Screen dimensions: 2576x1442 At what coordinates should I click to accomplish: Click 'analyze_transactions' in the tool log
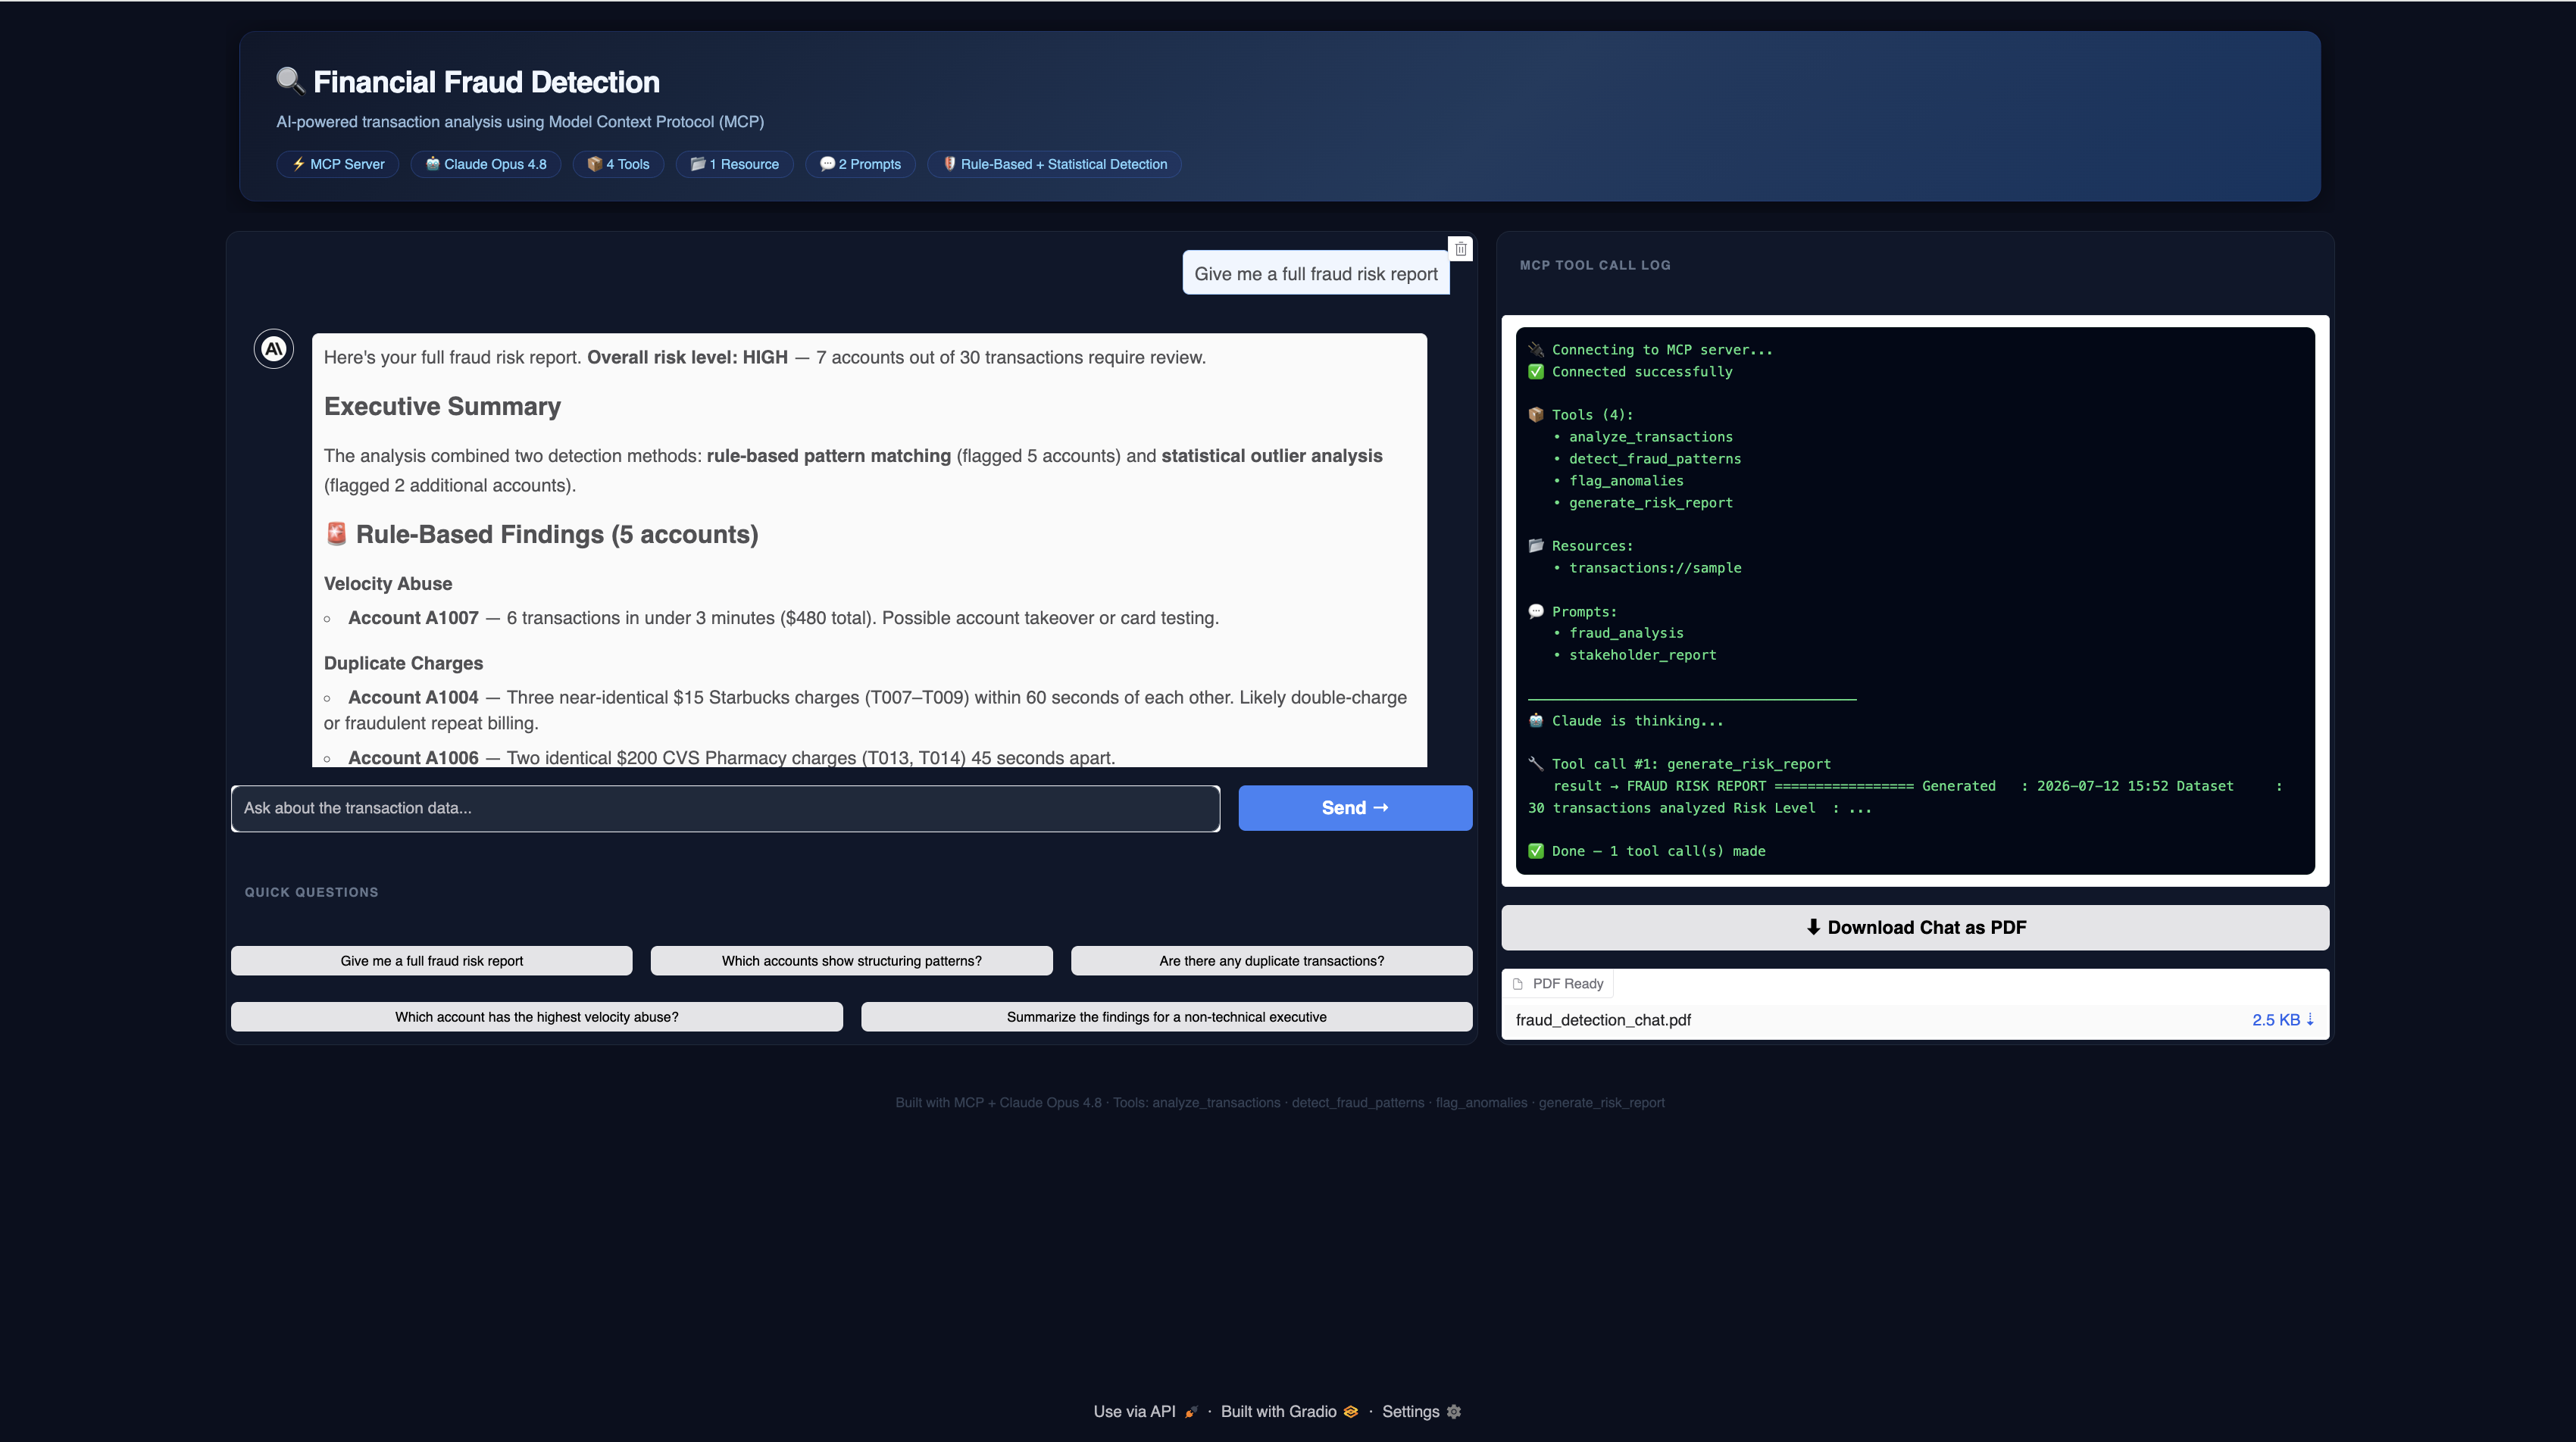tap(1650, 437)
